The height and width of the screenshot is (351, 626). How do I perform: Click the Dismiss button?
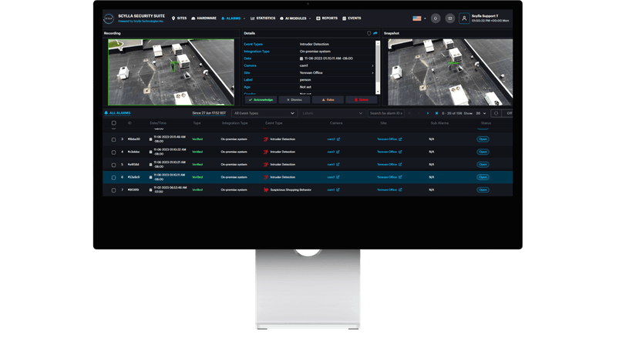click(x=294, y=100)
